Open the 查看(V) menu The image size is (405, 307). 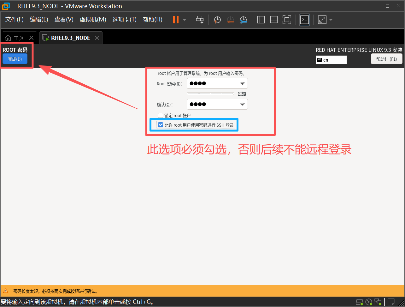pyautogui.click(x=64, y=20)
